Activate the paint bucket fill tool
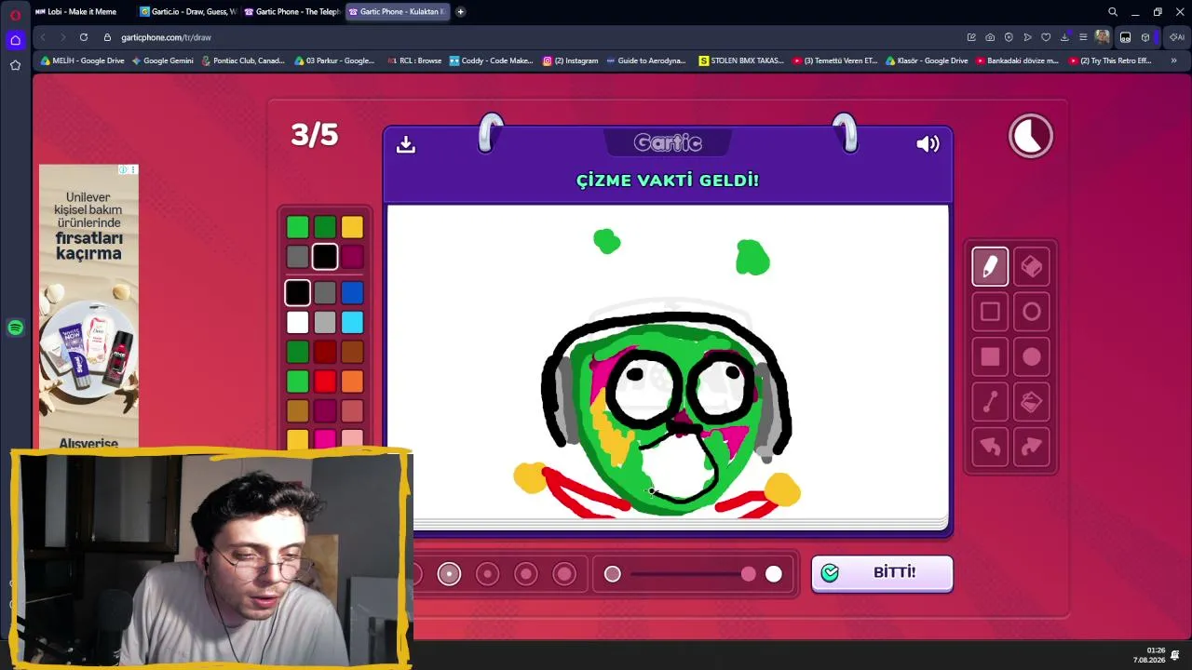 pos(1031,402)
